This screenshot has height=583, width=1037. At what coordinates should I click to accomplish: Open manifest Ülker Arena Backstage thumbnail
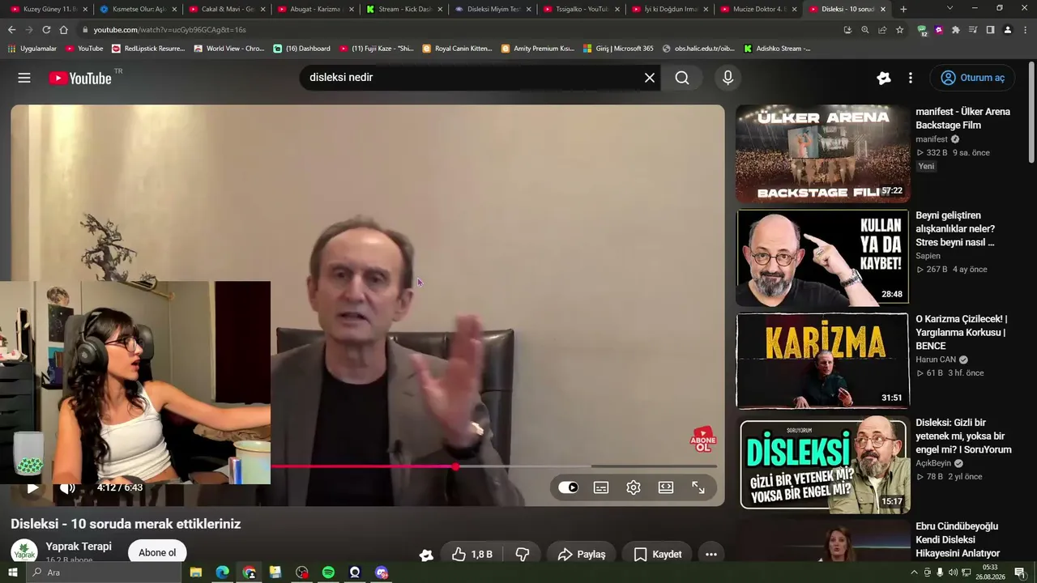822,154
